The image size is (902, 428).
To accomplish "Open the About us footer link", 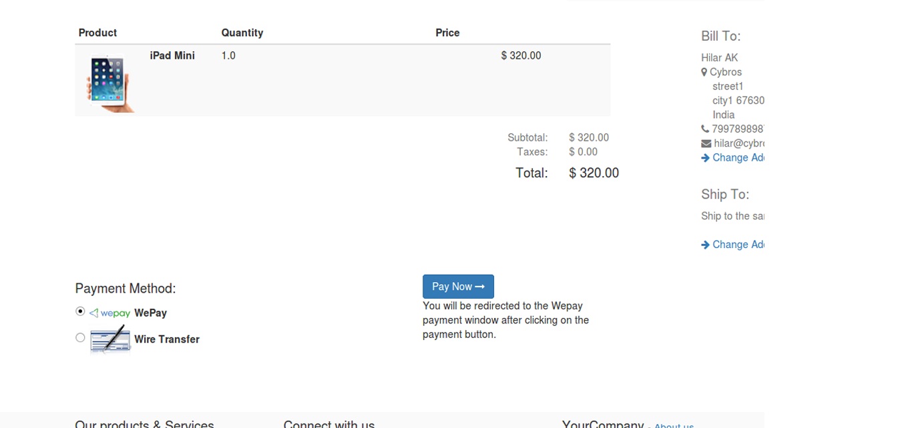I will pos(674,425).
